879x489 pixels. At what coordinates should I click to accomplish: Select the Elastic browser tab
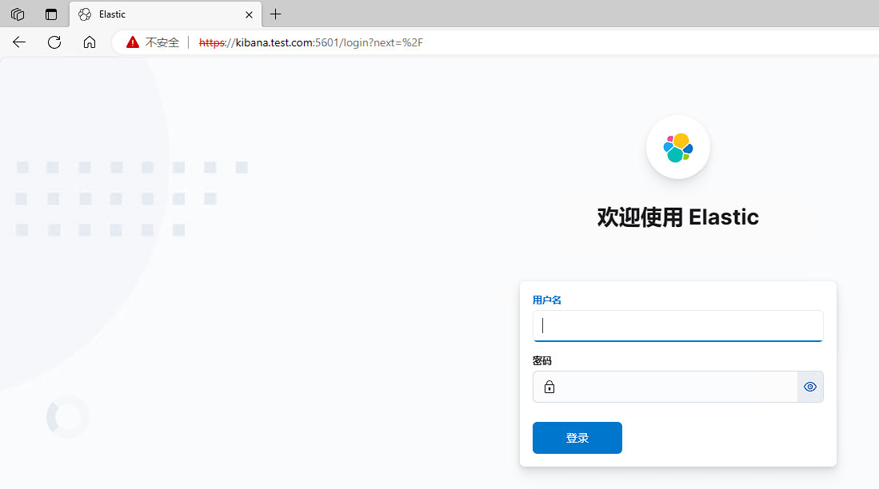[166, 14]
